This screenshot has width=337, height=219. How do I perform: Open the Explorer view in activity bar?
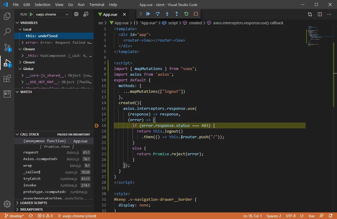(7, 16)
